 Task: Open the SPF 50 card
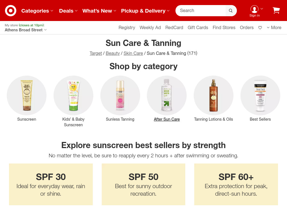pyautogui.click(x=143, y=184)
